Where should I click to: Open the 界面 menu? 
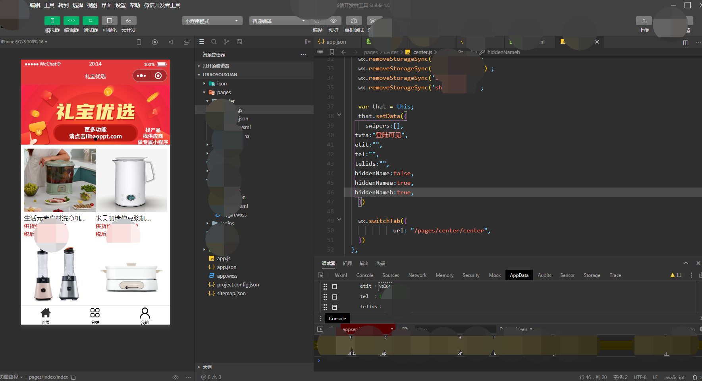click(106, 5)
